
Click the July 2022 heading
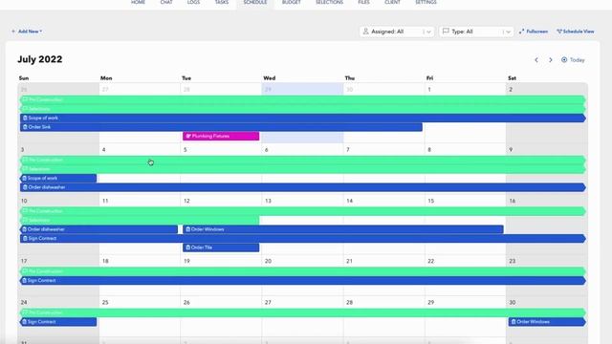(x=40, y=59)
